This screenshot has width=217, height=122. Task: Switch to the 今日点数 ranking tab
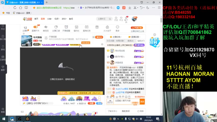(x=110, y=41)
